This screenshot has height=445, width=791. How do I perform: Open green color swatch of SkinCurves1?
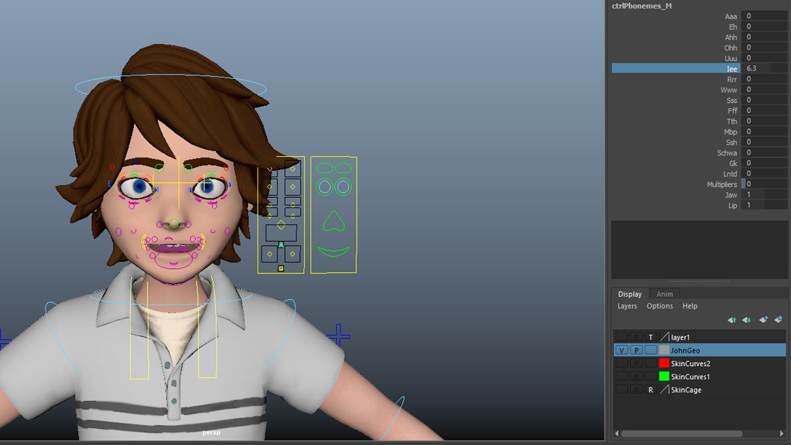(x=664, y=377)
